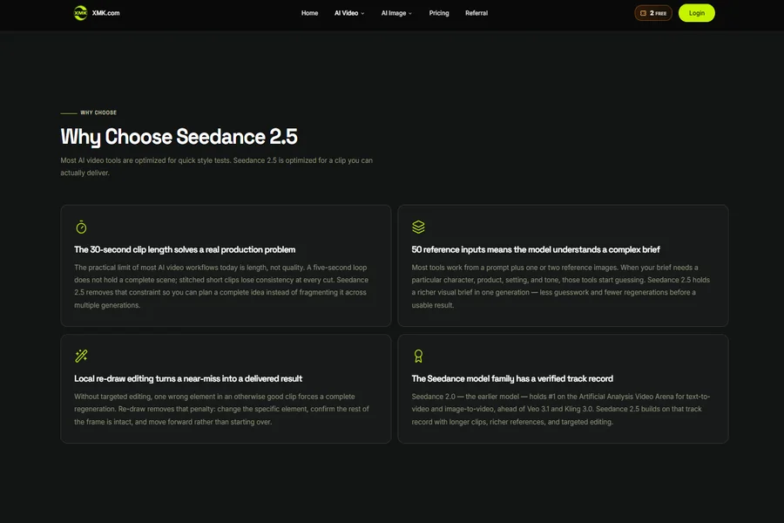Click the green Login button

(697, 13)
